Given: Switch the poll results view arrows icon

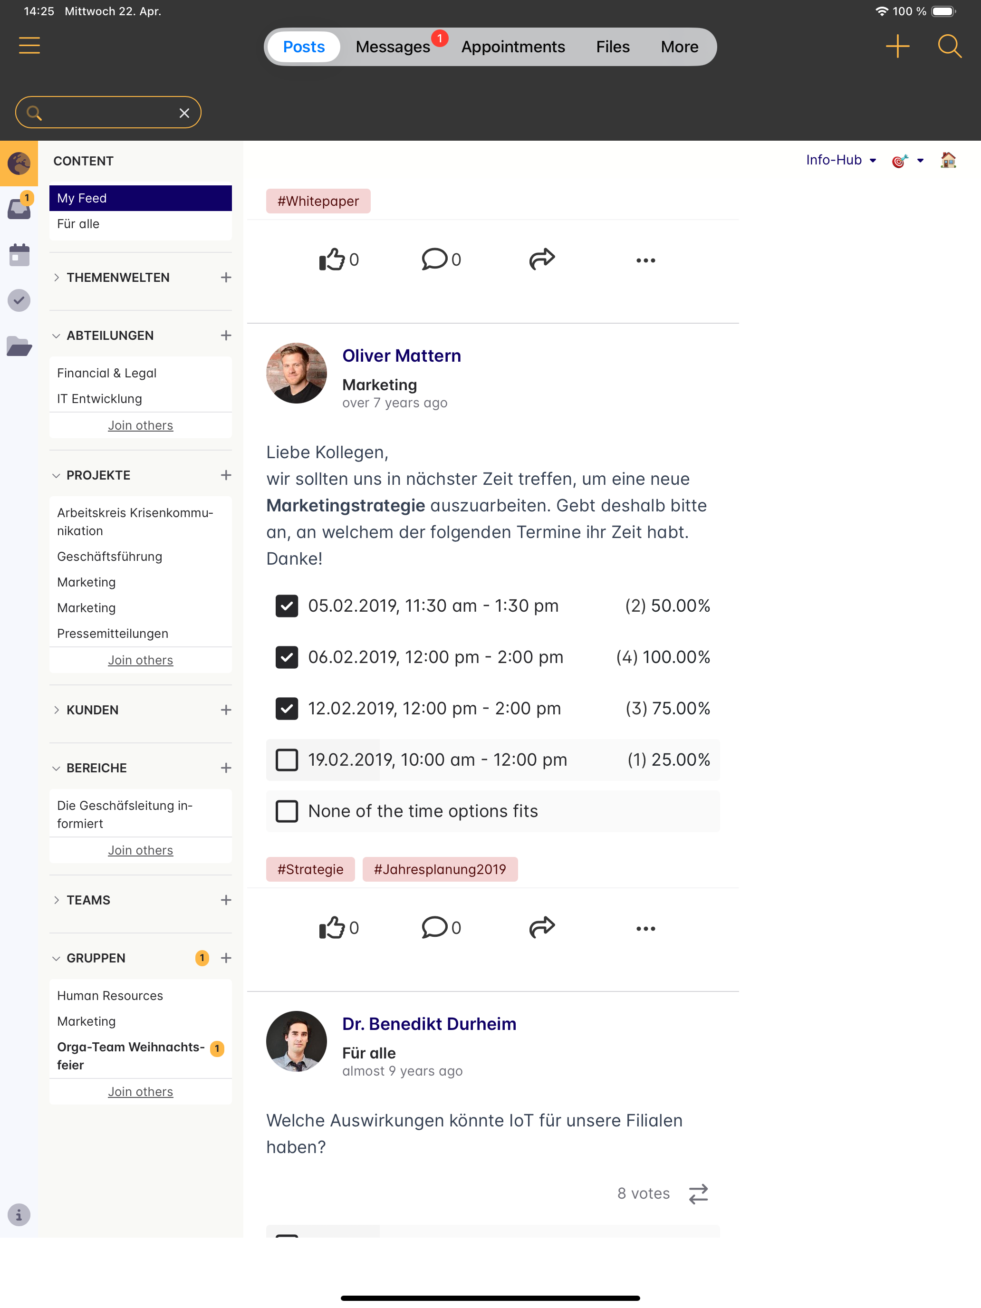Looking at the screenshot, I should (698, 1194).
